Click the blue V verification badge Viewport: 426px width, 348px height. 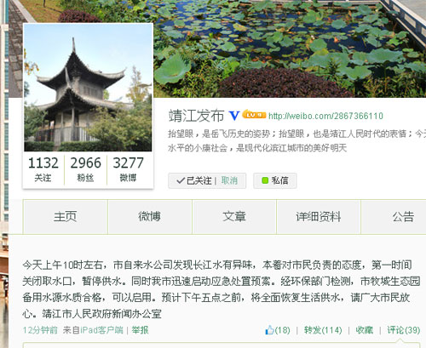[x=234, y=116]
